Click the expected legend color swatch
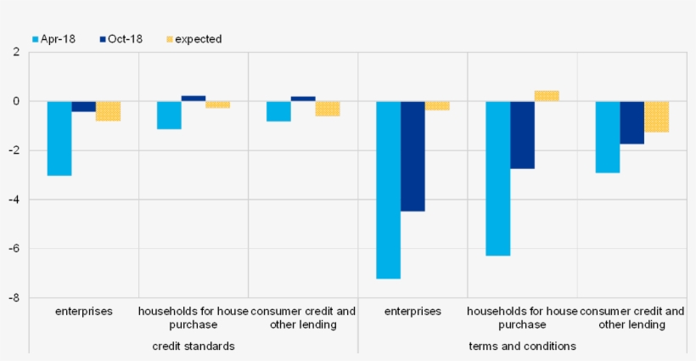Image resolution: width=696 pixels, height=361 pixels. coord(169,39)
